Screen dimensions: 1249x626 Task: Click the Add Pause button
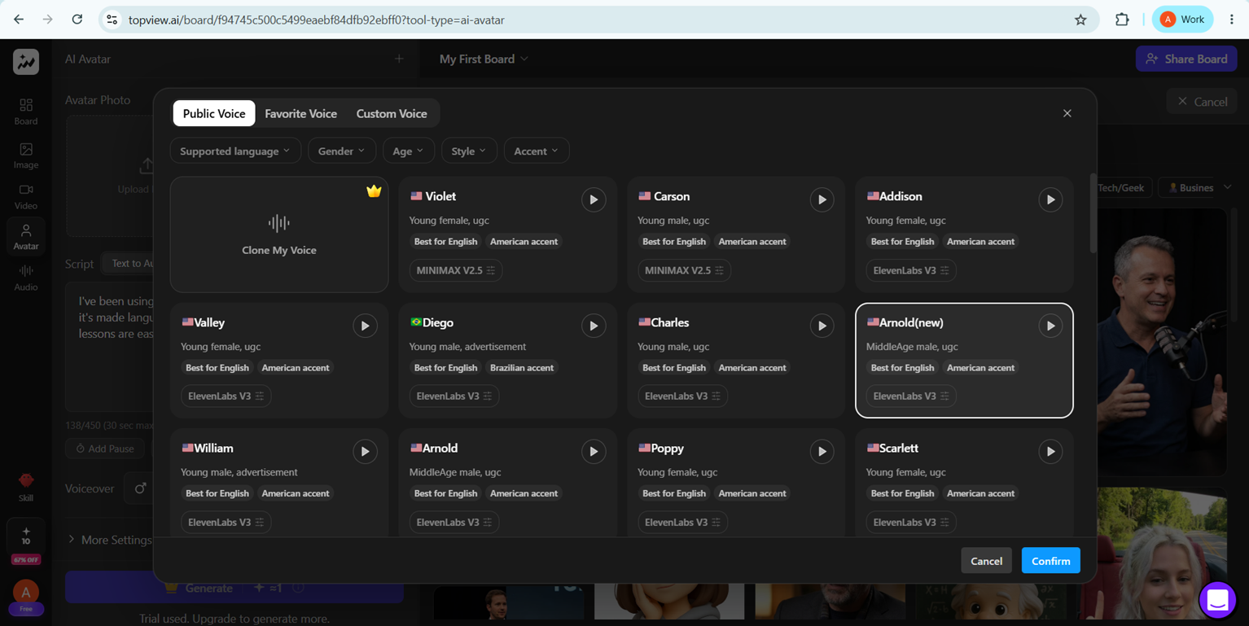click(104, 449)
